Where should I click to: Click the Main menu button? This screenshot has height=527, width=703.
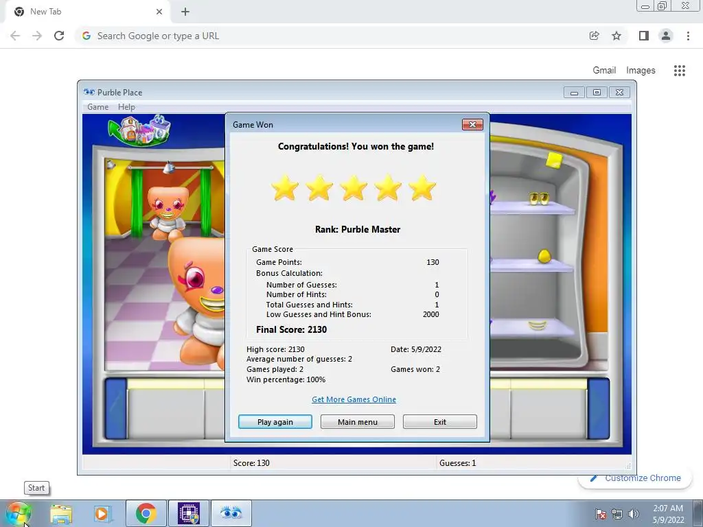click(x=357, y=422)
